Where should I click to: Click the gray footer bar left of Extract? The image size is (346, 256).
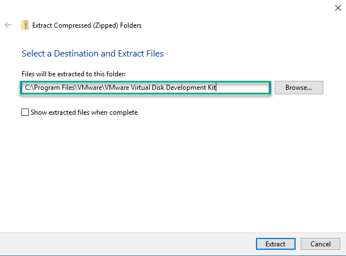pos(128,244)
